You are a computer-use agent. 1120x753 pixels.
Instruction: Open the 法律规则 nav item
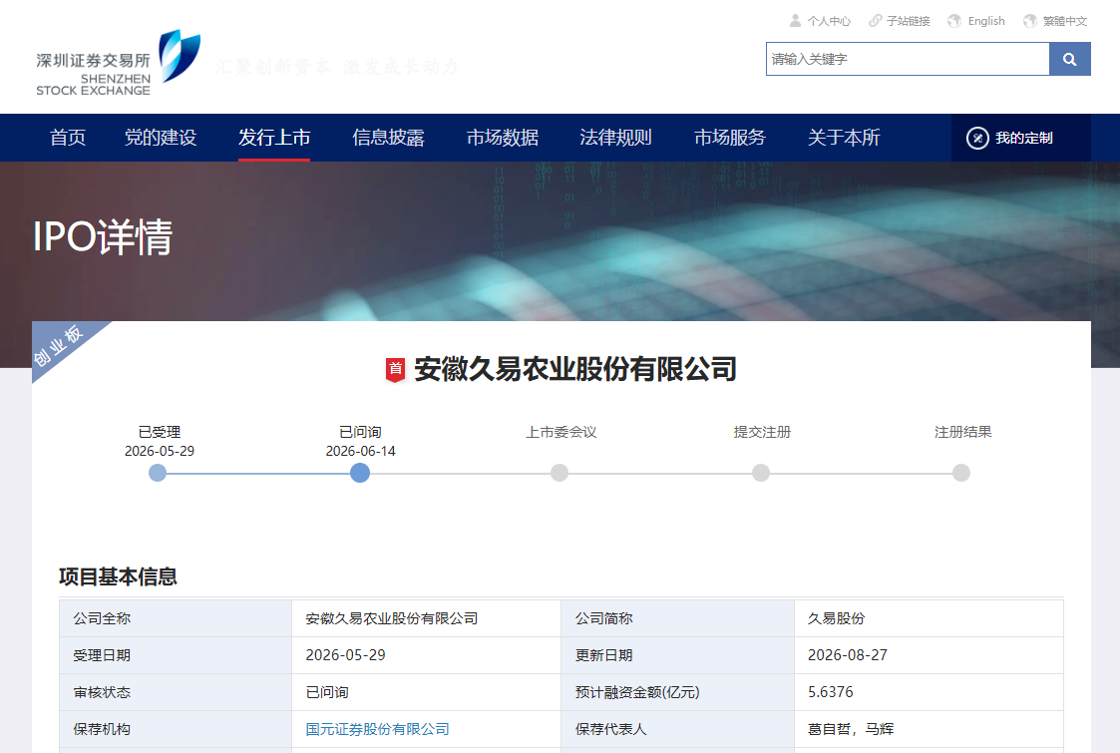615,138
